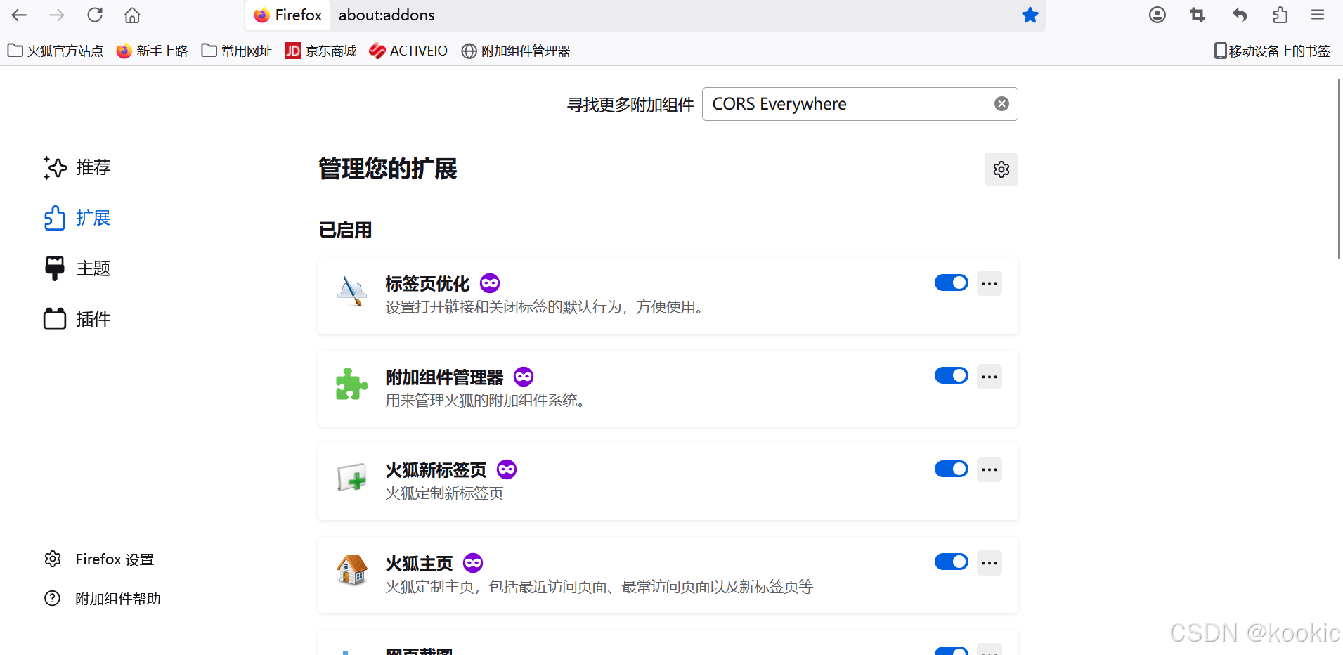Screen dimensions: 1343x655
Task: Click the 火狐主页 extension name
Action: tap(419, 564)
